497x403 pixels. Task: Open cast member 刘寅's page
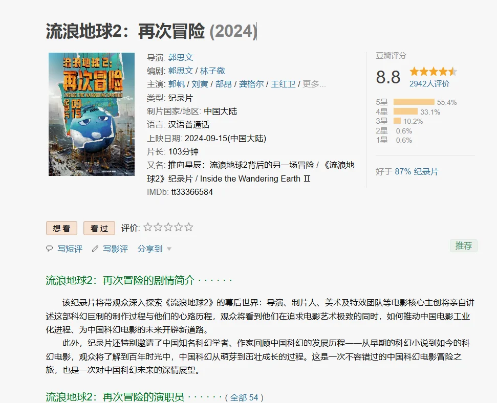pos(200,84)
